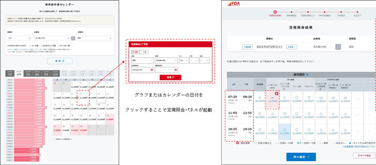This screenshot has width=376, height=165.
Task: Open the arrival dropdown in booking panel
Action: 166,60
